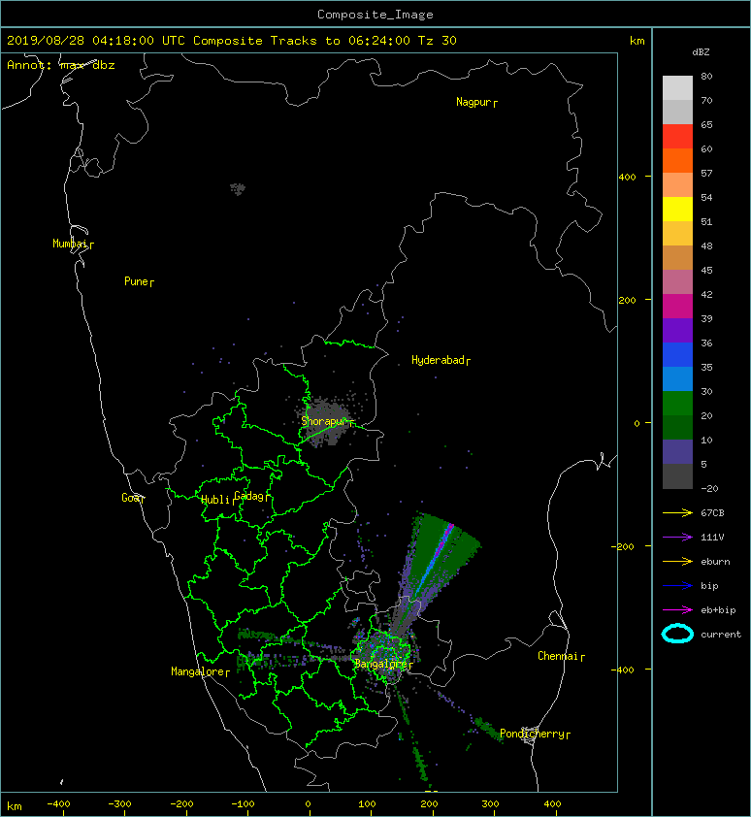Click the Composite_Image title text
The width and height of the screenshot is (751, 817).
[x=375, y=15]
